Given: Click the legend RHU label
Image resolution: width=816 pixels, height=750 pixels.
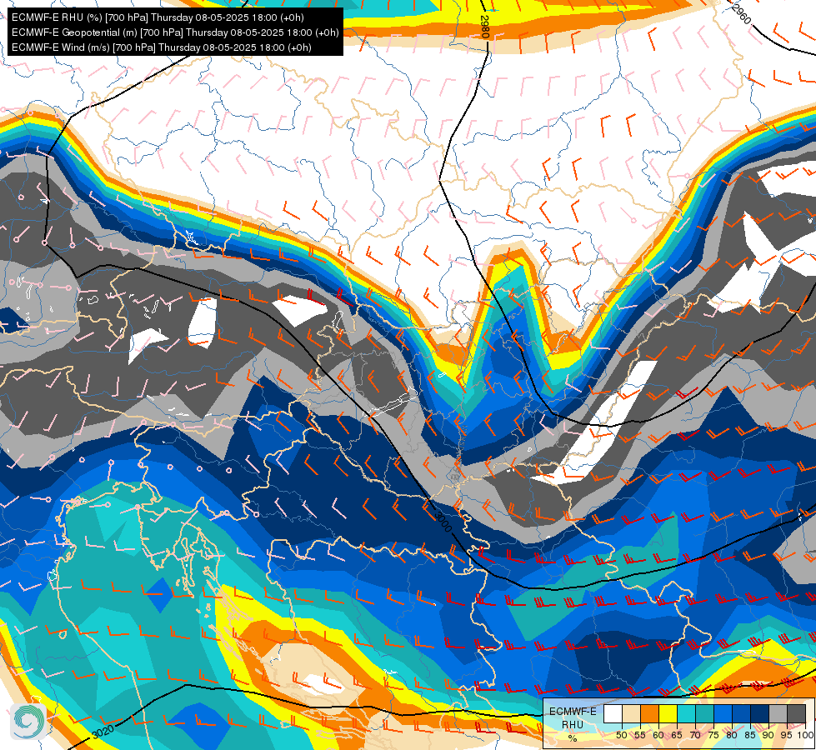Looking at the screenshot, I should click(x=573, y=724).
